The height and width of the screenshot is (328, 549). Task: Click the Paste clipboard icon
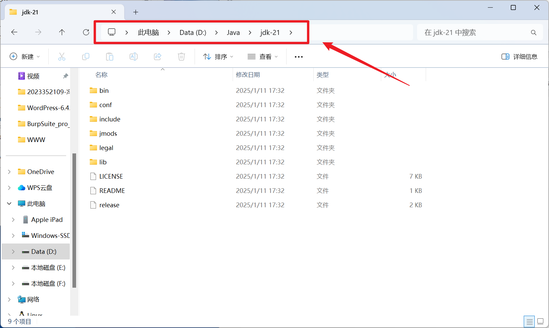click(x=110, y=57)
